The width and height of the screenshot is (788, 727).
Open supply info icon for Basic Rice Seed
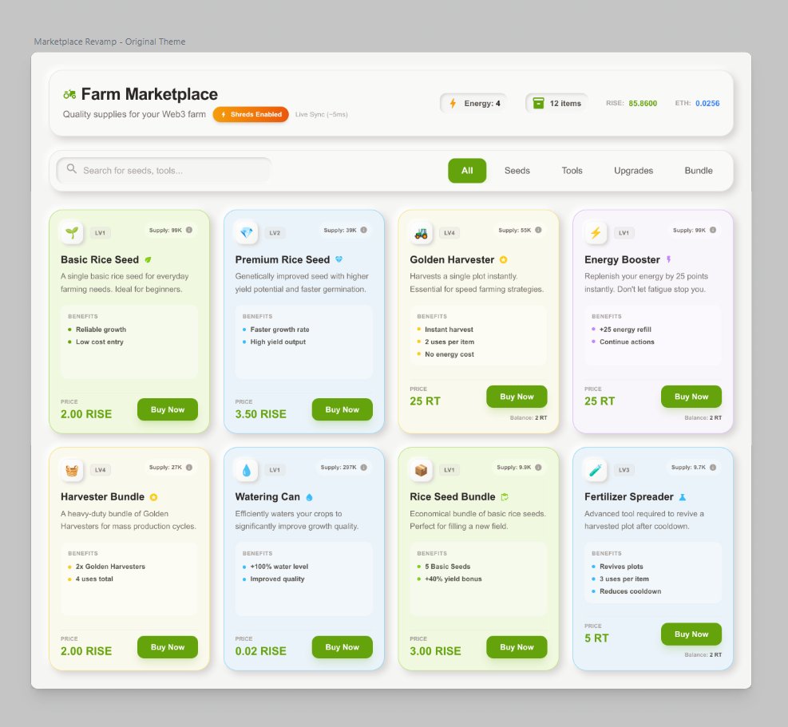(189, 230)
